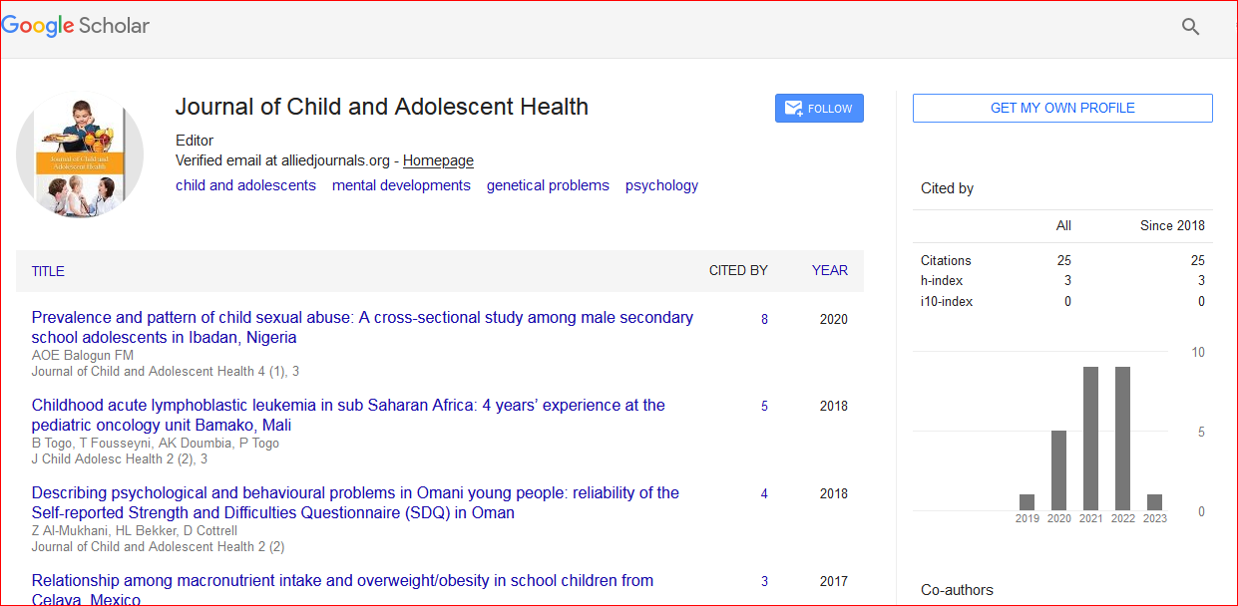Click Get My Own Profile button

click(x=1061, y=108)
